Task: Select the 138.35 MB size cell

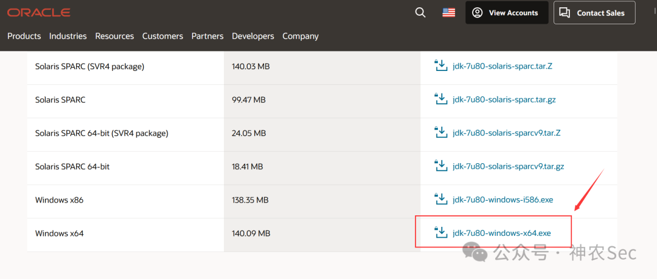Action: 322,201
